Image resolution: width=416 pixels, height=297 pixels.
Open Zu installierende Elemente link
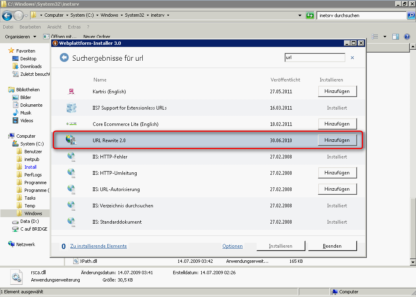click(x=98, y=246)
